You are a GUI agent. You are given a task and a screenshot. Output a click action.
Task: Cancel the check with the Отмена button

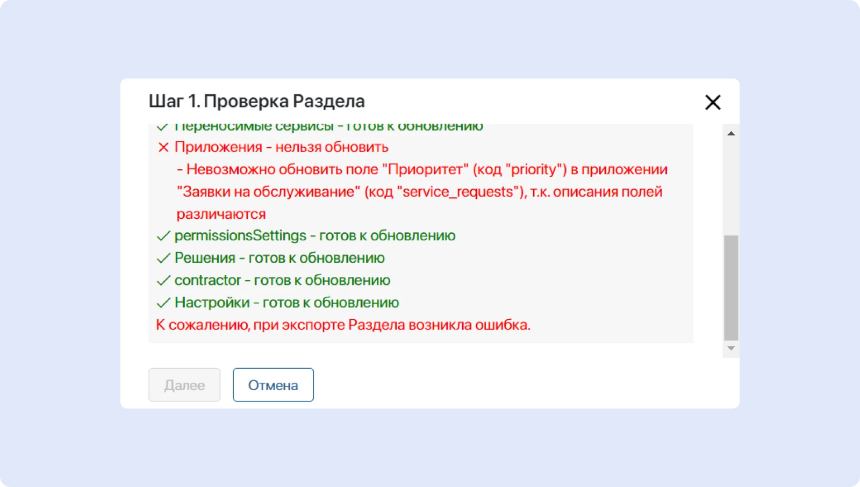(273, 385)
